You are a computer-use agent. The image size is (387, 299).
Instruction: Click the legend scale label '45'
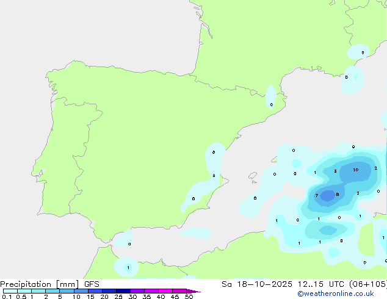tap(175, 297)
